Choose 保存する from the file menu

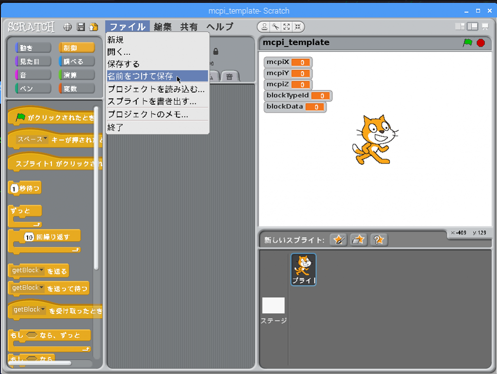pyautogui.click(x=158, y=64)
